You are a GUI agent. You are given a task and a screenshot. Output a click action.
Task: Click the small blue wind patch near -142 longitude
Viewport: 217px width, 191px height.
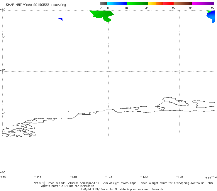point(61,19)
